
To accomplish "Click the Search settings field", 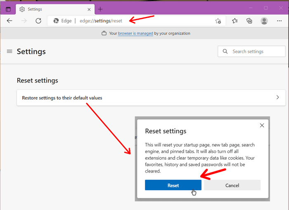I will (x=251, y=52).
